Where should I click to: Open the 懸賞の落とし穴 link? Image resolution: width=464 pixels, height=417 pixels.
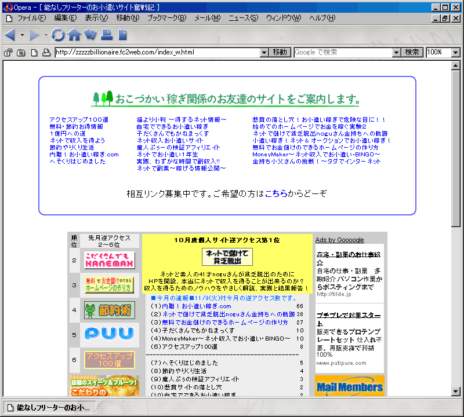[x=319, y=120]
